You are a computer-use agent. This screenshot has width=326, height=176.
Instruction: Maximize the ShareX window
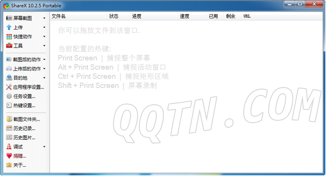click(300, 4)
